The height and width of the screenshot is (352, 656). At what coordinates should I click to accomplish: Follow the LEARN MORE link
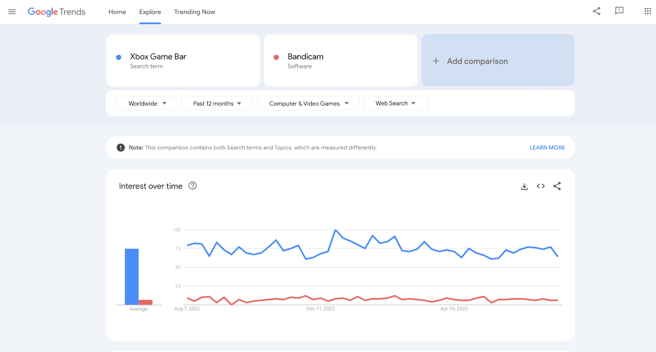point(547,148)
